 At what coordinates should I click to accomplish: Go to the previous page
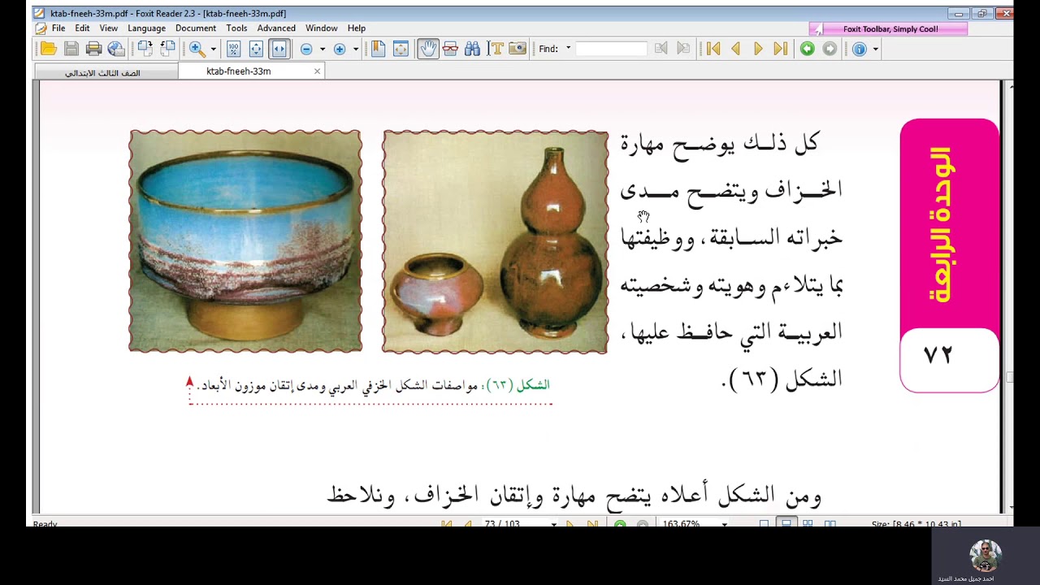[736, 49]
